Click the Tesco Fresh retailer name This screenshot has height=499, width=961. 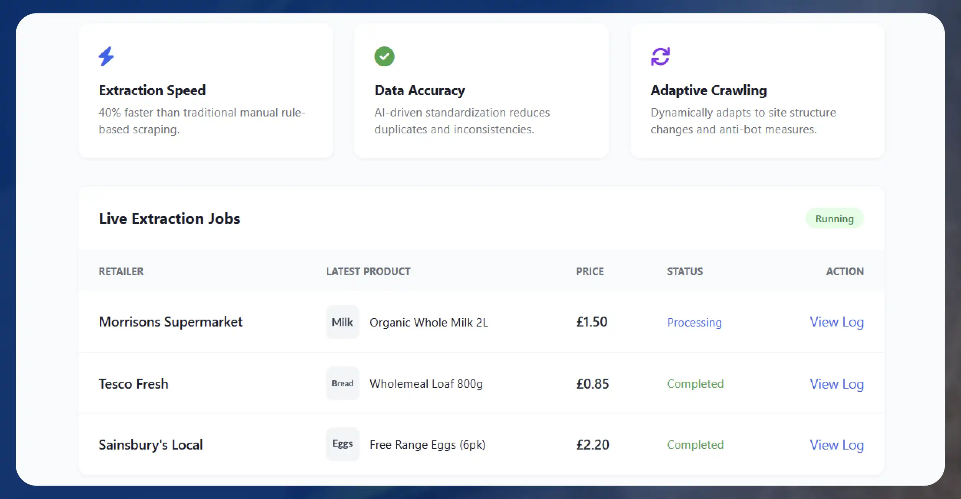point(134,384)
